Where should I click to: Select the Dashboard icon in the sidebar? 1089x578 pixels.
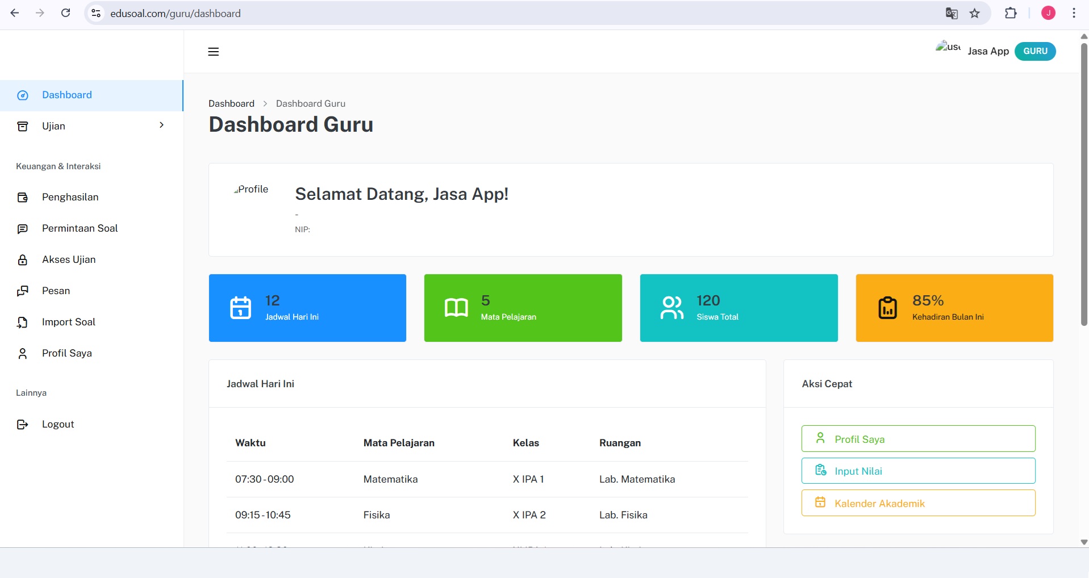tap(23, 95)
